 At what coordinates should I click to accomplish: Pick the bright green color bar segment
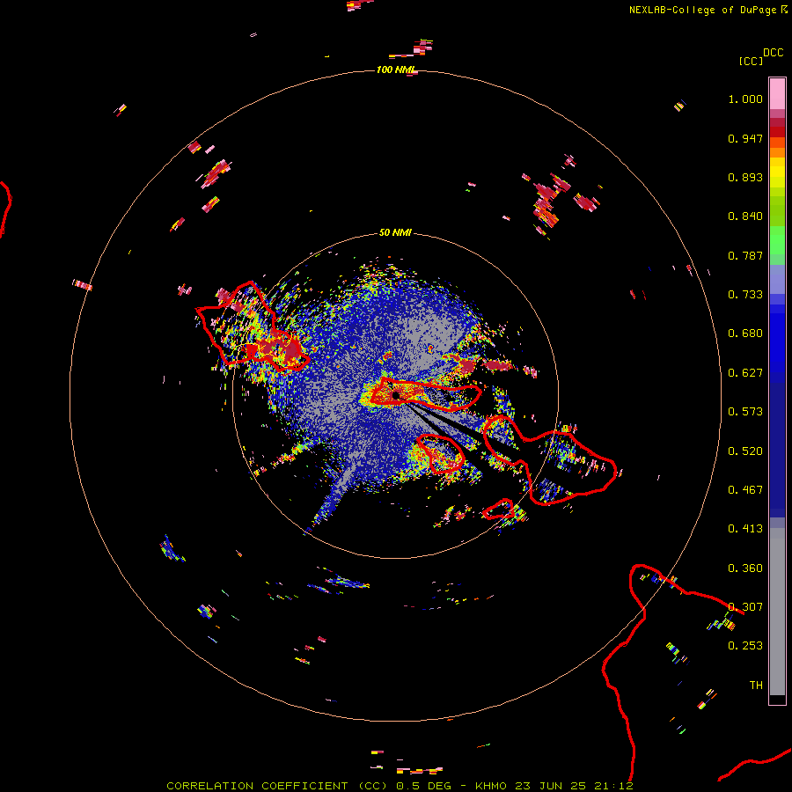click(777, 239)
